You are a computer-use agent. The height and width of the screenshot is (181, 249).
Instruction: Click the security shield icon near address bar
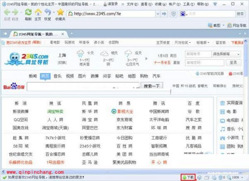[173, 14]
